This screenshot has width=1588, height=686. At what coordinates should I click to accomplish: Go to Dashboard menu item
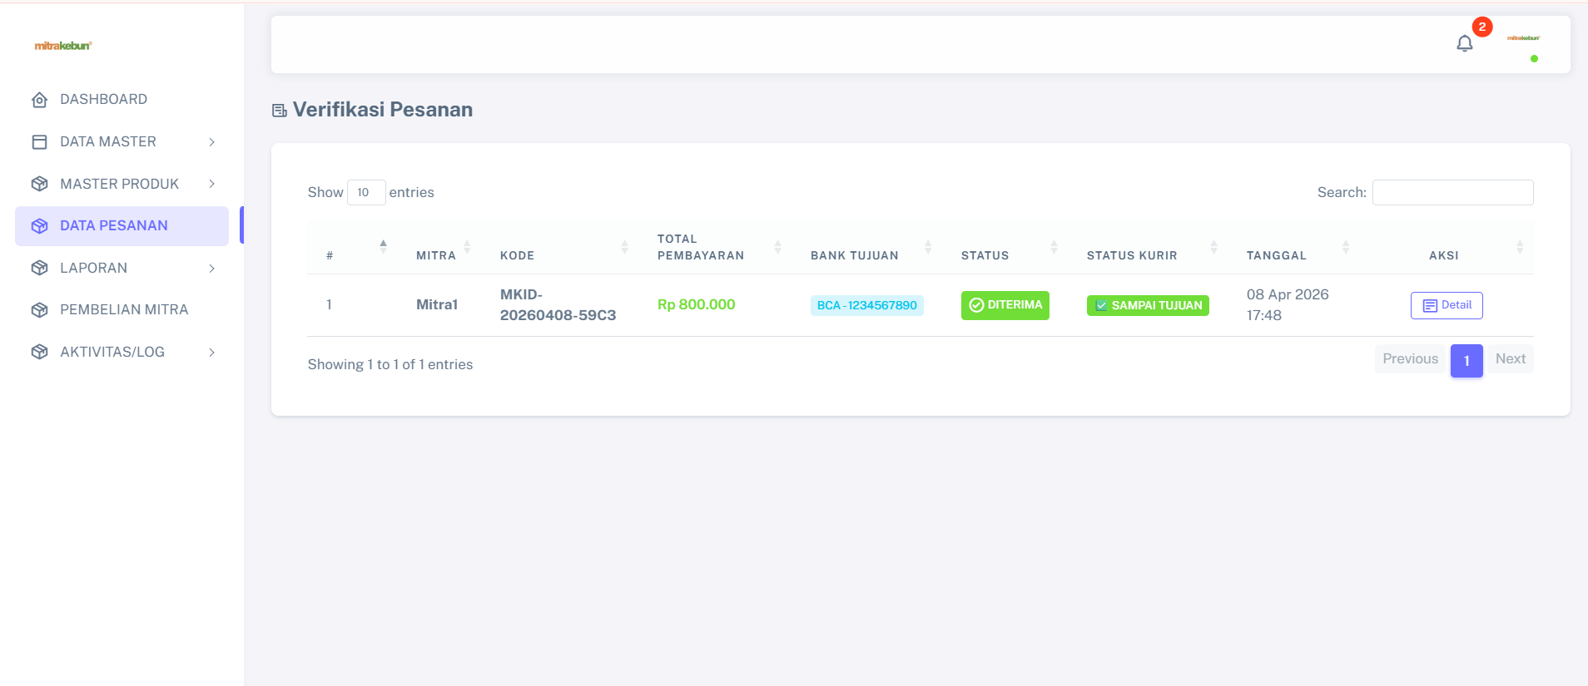[122, 100]
